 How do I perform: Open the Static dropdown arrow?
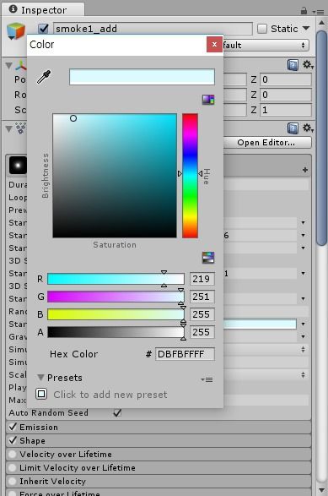click(306, 28)
